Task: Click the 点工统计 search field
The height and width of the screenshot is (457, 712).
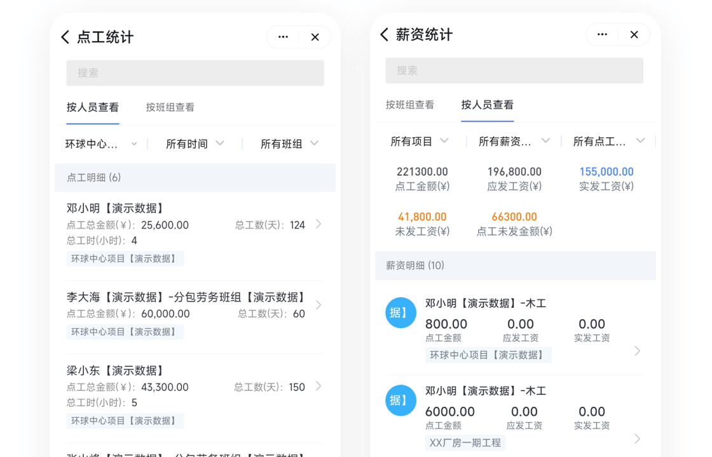Action: tap(195, 73)
